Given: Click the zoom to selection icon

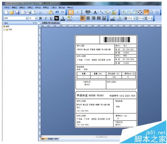Looking at the screenshot, I should point(135,12).
